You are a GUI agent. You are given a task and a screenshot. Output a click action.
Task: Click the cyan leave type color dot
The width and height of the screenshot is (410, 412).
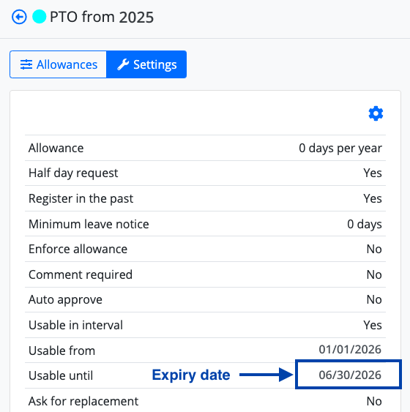click(x=39, y=17)
